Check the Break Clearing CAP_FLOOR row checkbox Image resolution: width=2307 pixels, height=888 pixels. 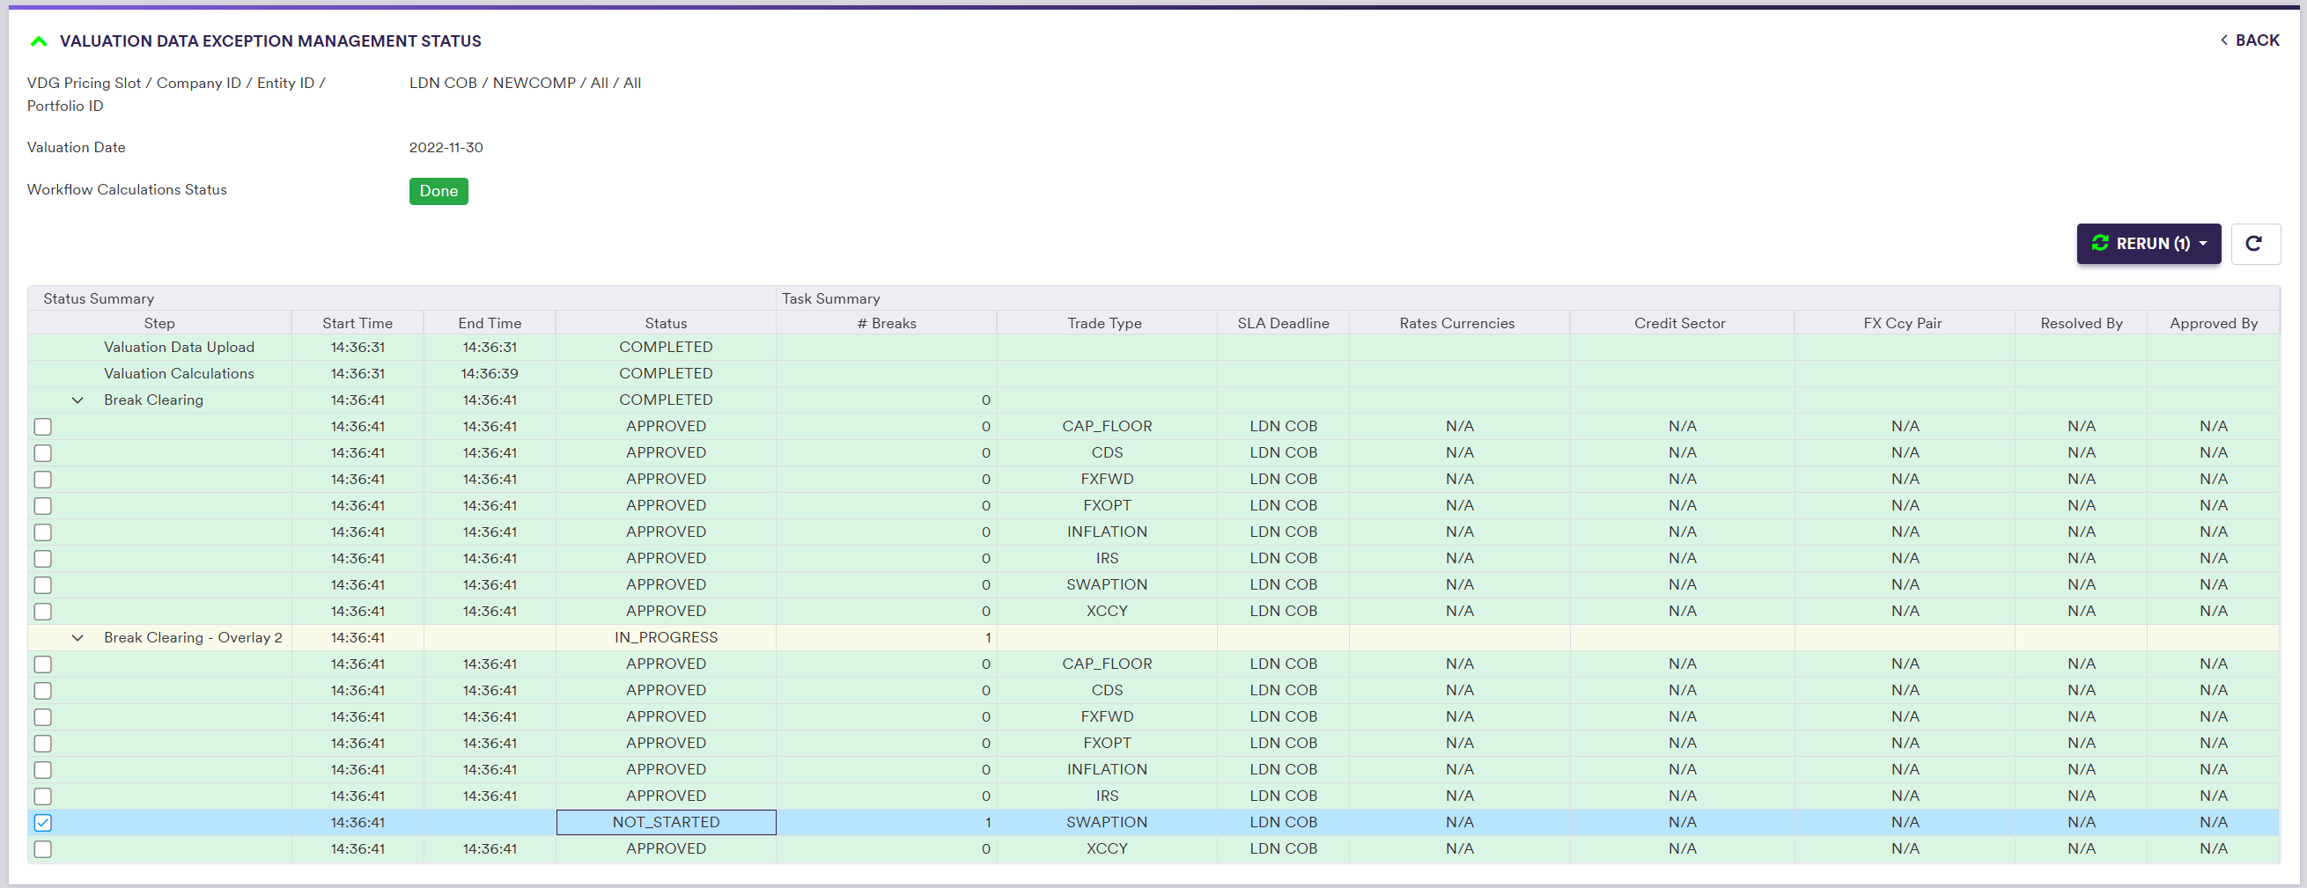[43, 426]
